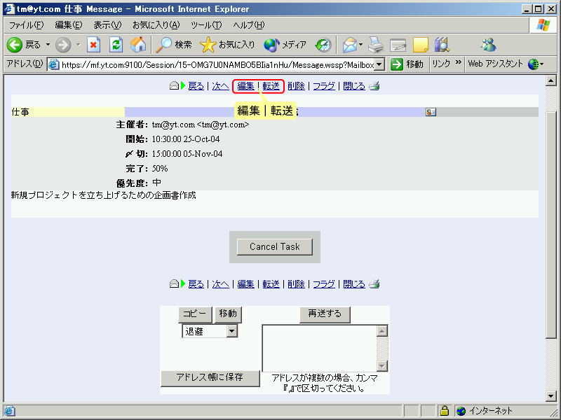
Task: Open the 検索 search toolbar button
Action: pyautogui.click(x=174, y=45)
